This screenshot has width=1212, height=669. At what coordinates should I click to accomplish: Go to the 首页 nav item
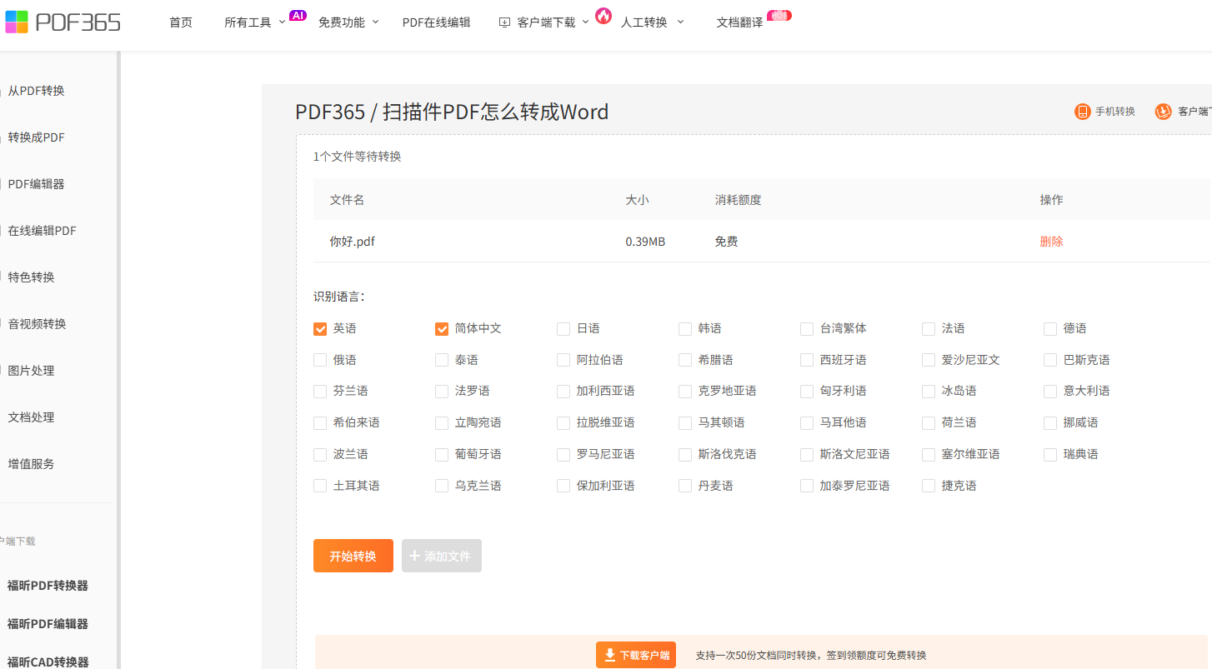(x=181, y=22)
